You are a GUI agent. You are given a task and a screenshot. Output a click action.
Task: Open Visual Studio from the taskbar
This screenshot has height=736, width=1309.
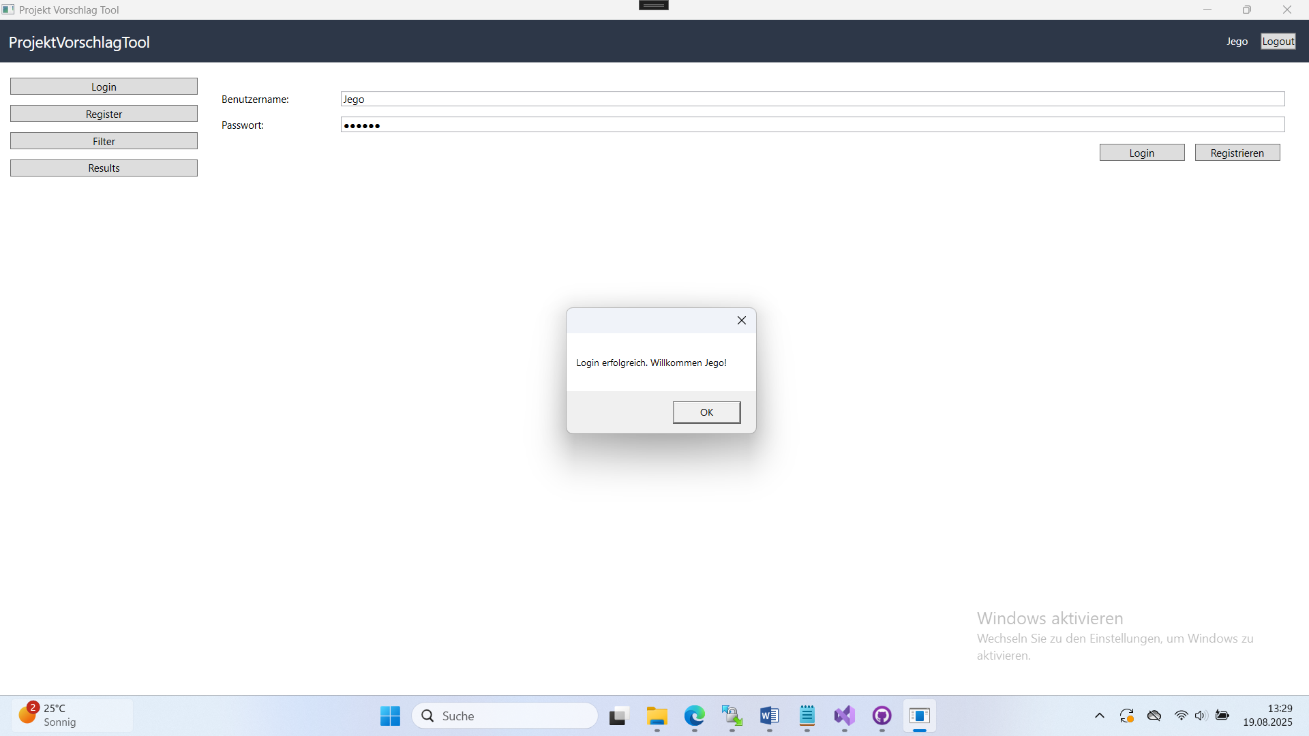point(843,716)
